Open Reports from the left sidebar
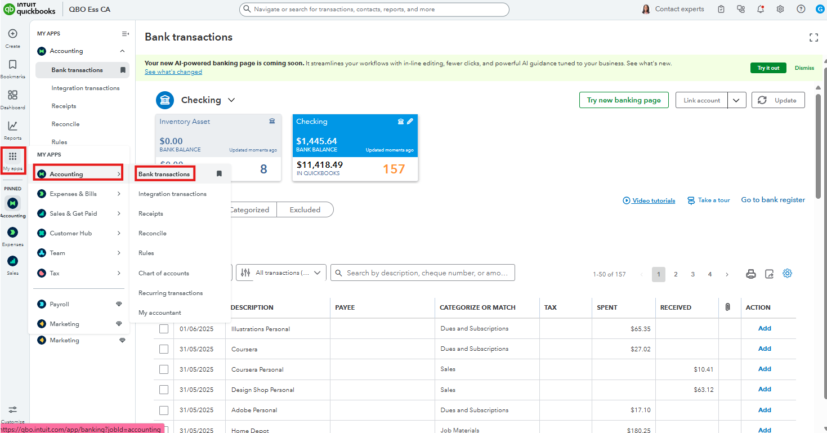 tap(12, 126)
